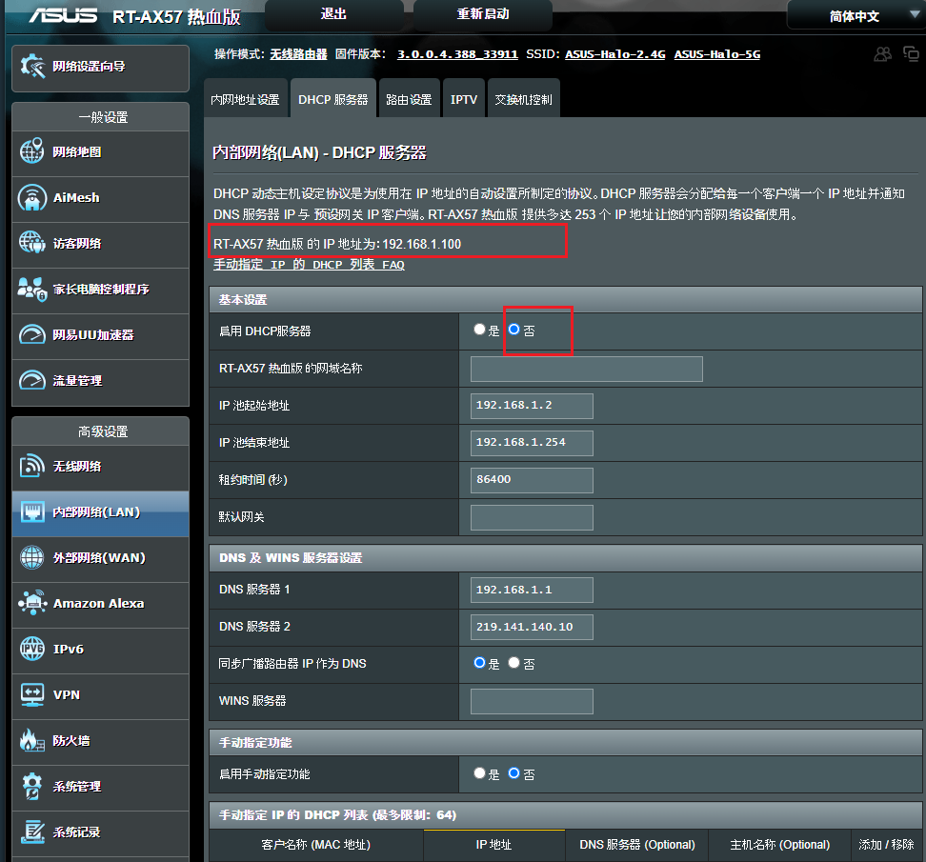
Task: Enable DHCP server by selecting 是
Action: [479, 330]
